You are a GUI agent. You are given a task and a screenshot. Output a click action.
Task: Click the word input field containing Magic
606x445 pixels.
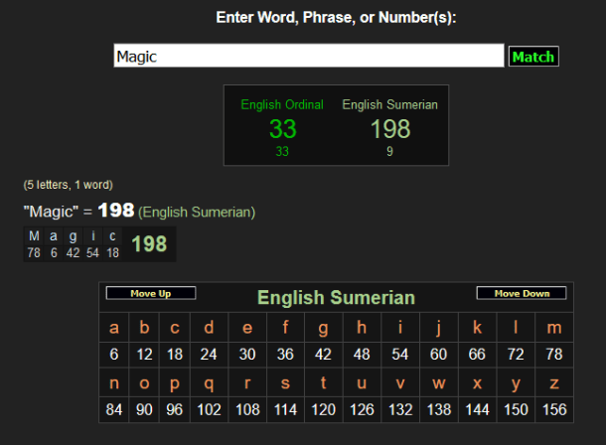(x=309, y=57)
